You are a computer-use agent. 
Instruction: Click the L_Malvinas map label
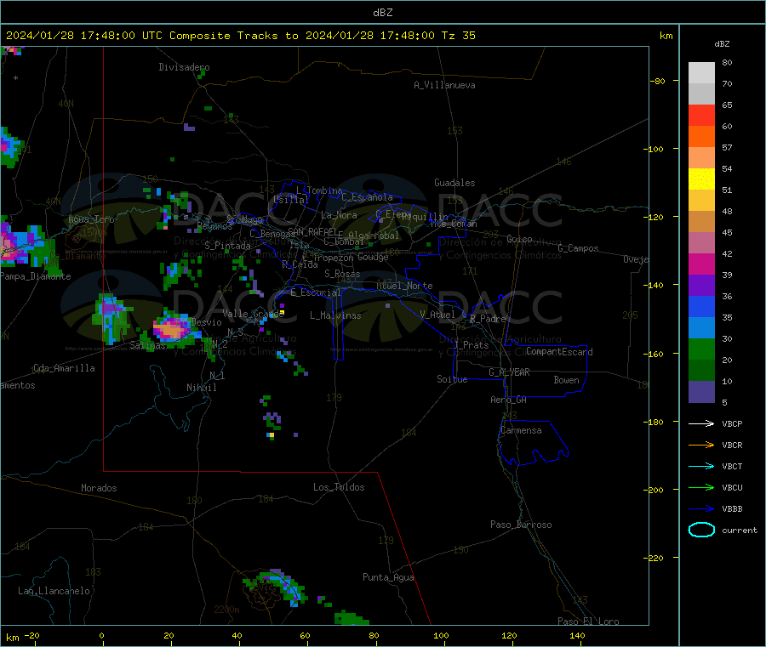tap(335, 315)
